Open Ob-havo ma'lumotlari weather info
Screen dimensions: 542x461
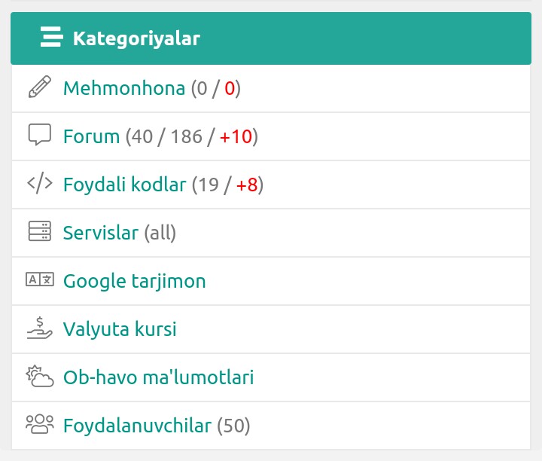pos(159,377)
